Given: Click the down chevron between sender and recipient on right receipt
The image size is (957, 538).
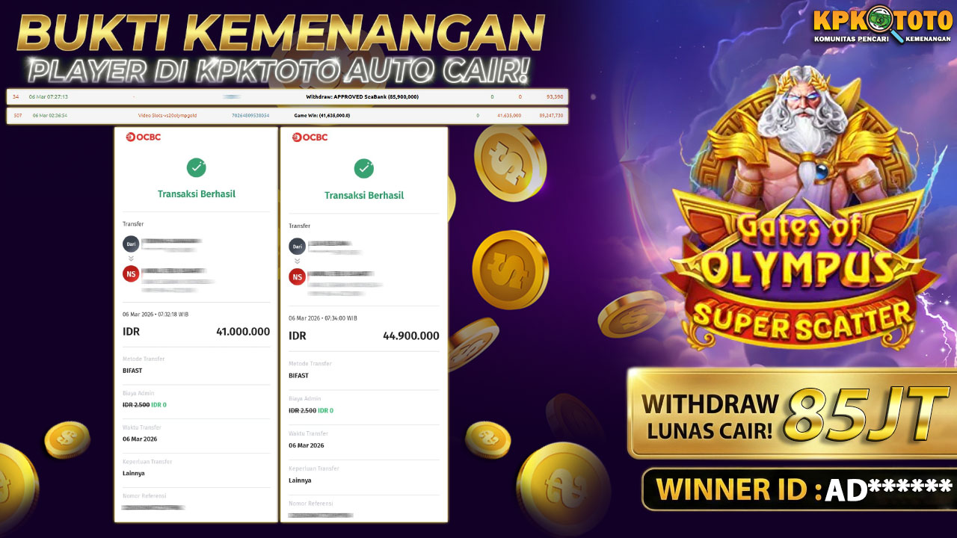Looking at the screenshot, I should (x=298, y=262).
